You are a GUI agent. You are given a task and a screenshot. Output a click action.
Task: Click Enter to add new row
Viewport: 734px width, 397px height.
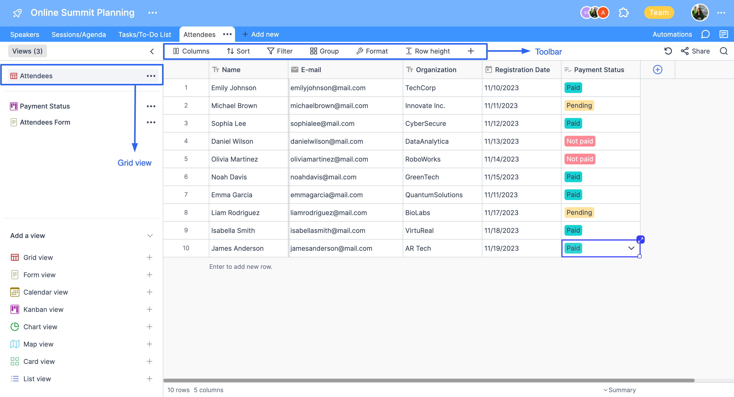click(241, 267)
